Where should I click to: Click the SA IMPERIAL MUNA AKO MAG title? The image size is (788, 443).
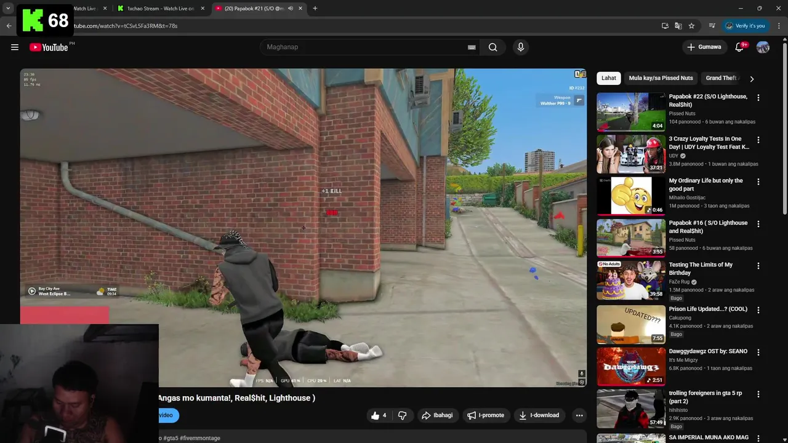pos(709,437)
